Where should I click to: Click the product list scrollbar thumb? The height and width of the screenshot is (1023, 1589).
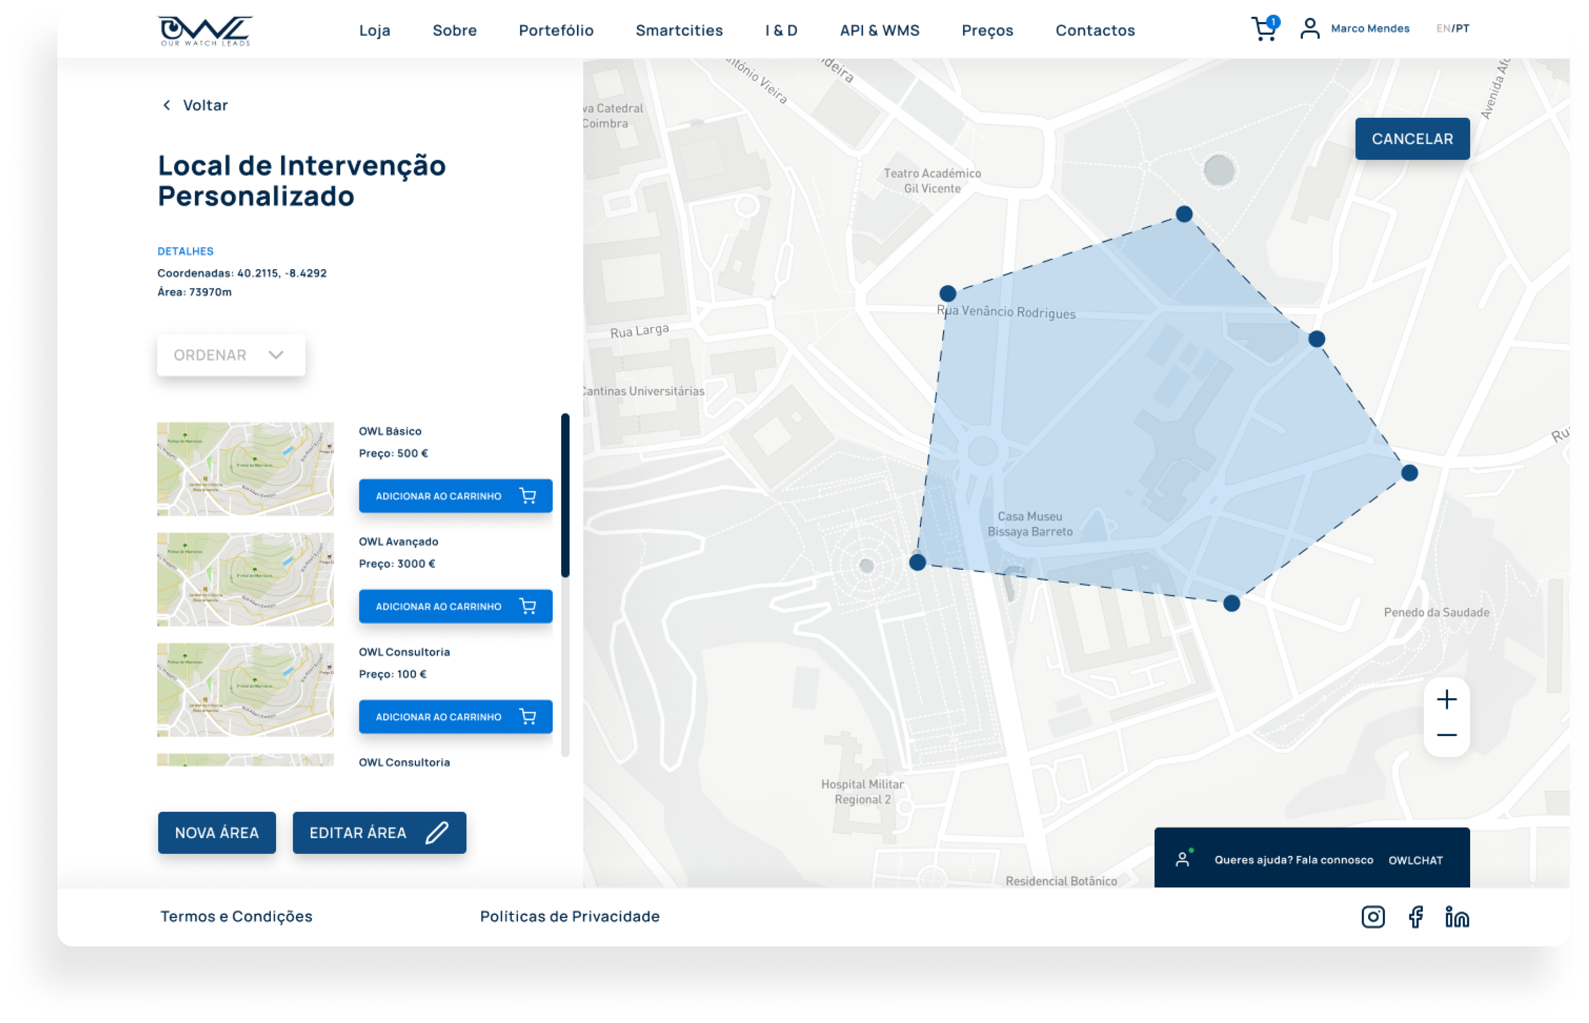[x=565, y=495]
